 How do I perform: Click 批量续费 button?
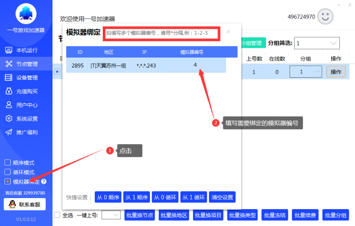(305, 215)
